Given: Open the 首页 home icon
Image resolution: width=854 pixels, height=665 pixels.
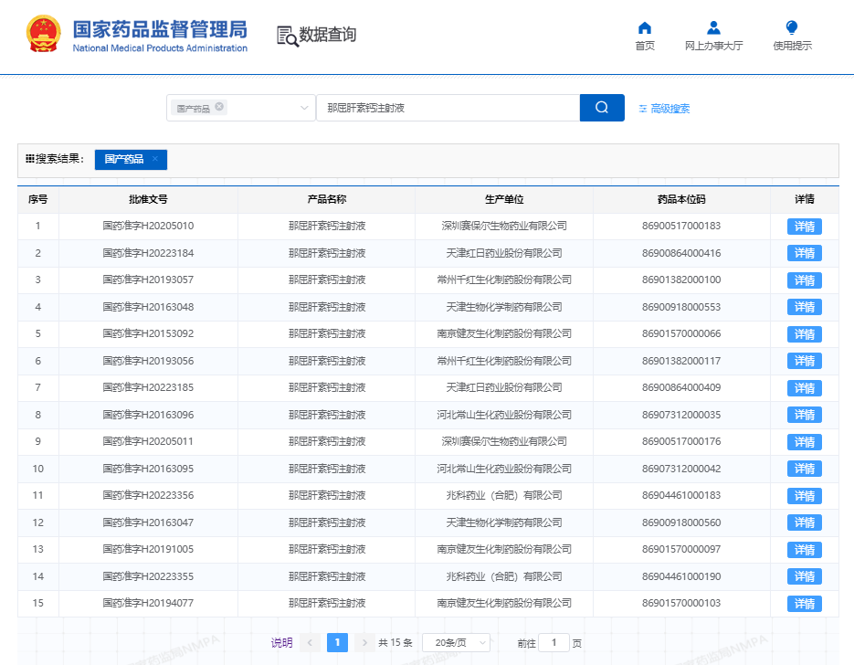Looking at the screenshot, I should pos(645,28).
